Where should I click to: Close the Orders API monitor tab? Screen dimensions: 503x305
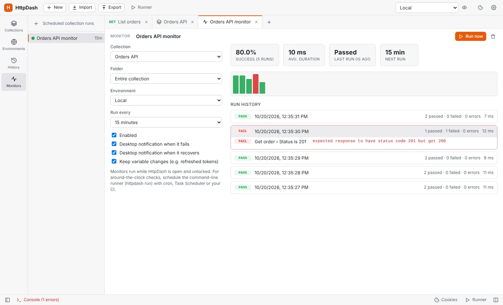[x=256, y=22]
